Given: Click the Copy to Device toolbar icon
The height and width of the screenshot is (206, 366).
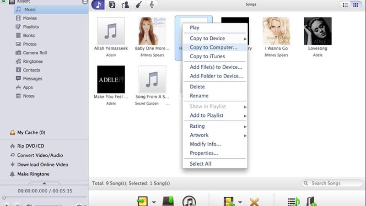Looking at the screenshot, I should pyautogui.click(x=142, y=201).
